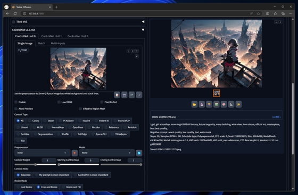Click the Control Weight number field

click(49, 160)
